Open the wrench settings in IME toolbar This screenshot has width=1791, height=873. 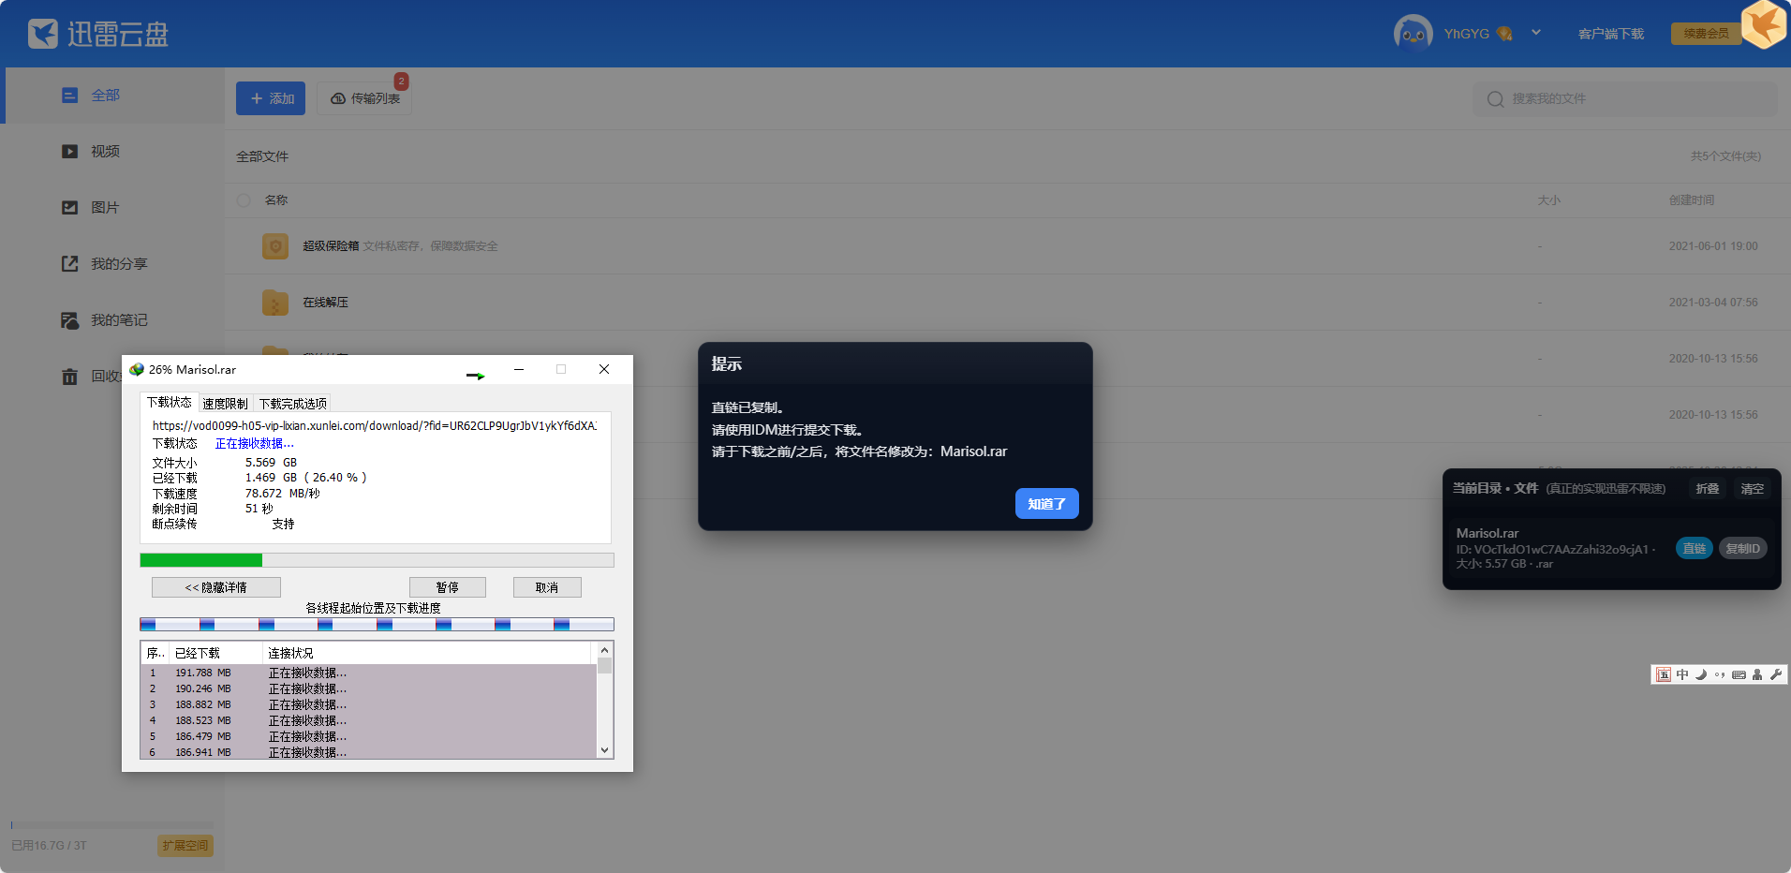tap(1776, 674)
